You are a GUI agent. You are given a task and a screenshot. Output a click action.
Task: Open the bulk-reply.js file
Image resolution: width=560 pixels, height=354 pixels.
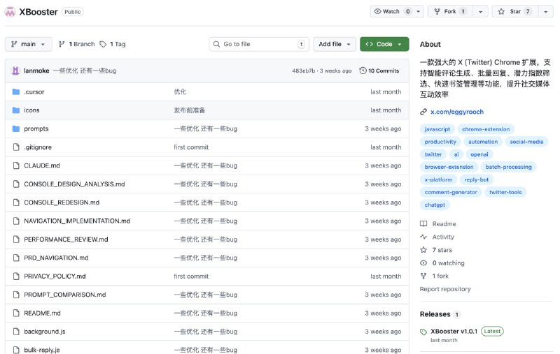pyautogui.click(x=42, y=350)
